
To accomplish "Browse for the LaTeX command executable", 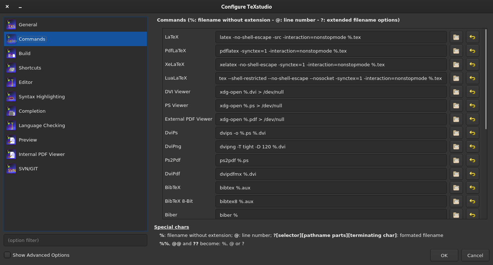I will (456, 37).
